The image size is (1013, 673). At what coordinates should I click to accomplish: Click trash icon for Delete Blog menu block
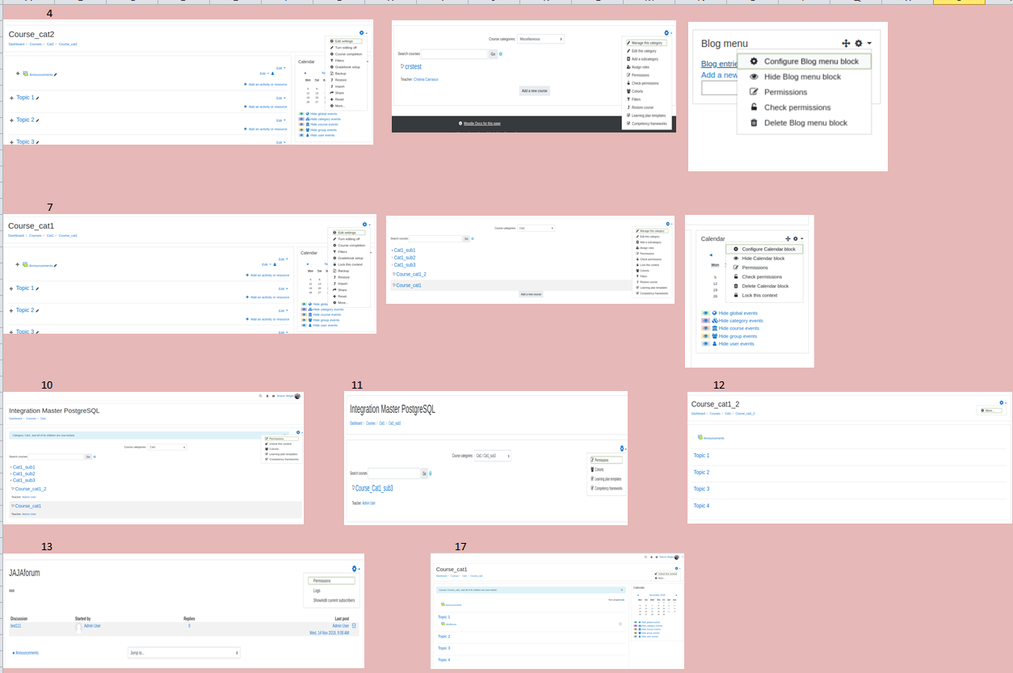click(x=754, y=123)
